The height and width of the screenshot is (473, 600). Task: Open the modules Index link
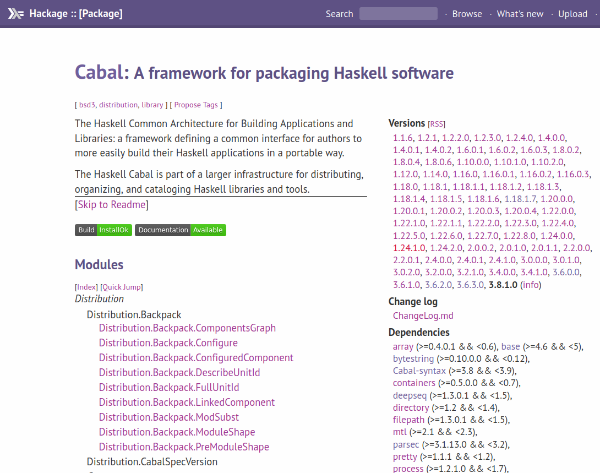click(x=86, y=287)
